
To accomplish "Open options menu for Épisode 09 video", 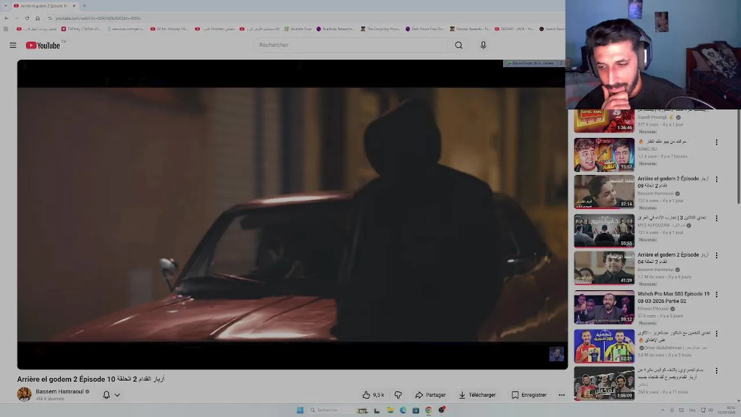I will (716, 179).
